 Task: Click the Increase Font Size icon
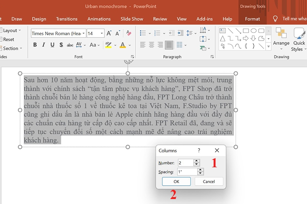pos(109,33)
